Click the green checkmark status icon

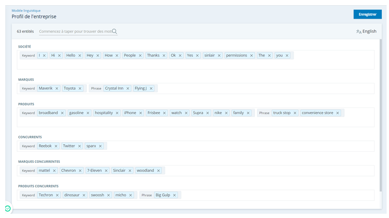pos(8,208)
